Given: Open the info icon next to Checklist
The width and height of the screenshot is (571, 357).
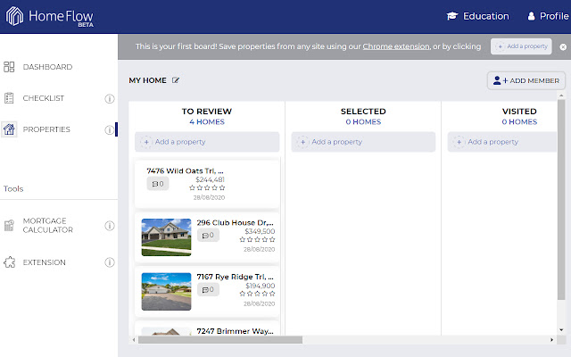Looking at the screenshot, I should click(x=110, y=98).
